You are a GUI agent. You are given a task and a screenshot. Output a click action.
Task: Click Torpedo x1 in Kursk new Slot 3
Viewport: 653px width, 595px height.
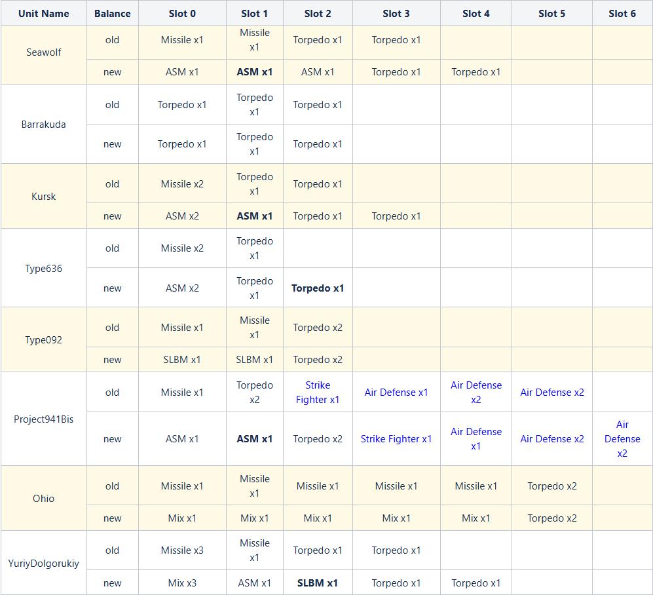[x=396, y=216]
